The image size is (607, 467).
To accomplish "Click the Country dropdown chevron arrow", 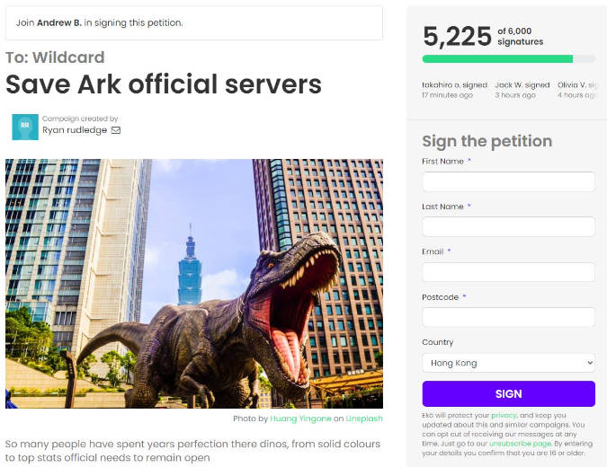I will [x=590, y=363].
